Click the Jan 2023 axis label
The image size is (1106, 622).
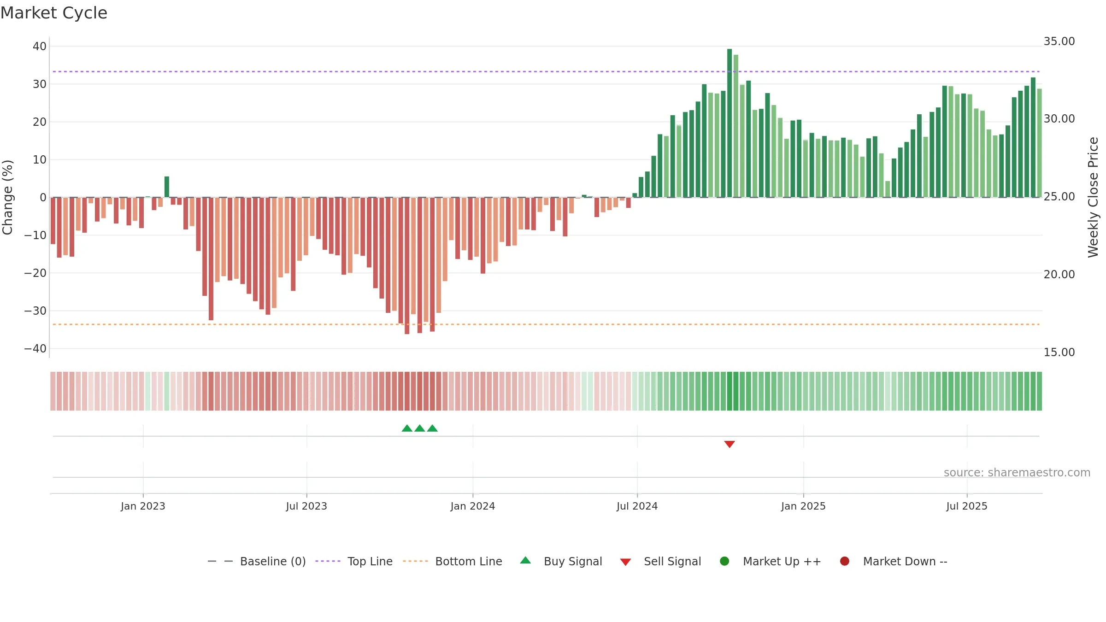[x=143, y=506]
